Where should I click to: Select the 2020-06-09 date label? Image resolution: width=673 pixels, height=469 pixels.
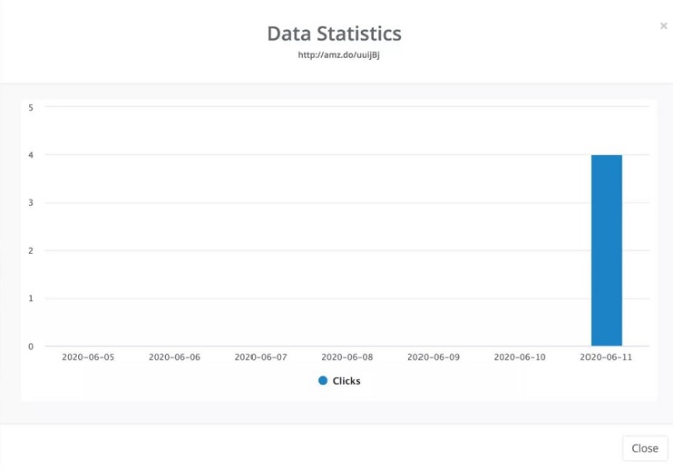(433, 357)
